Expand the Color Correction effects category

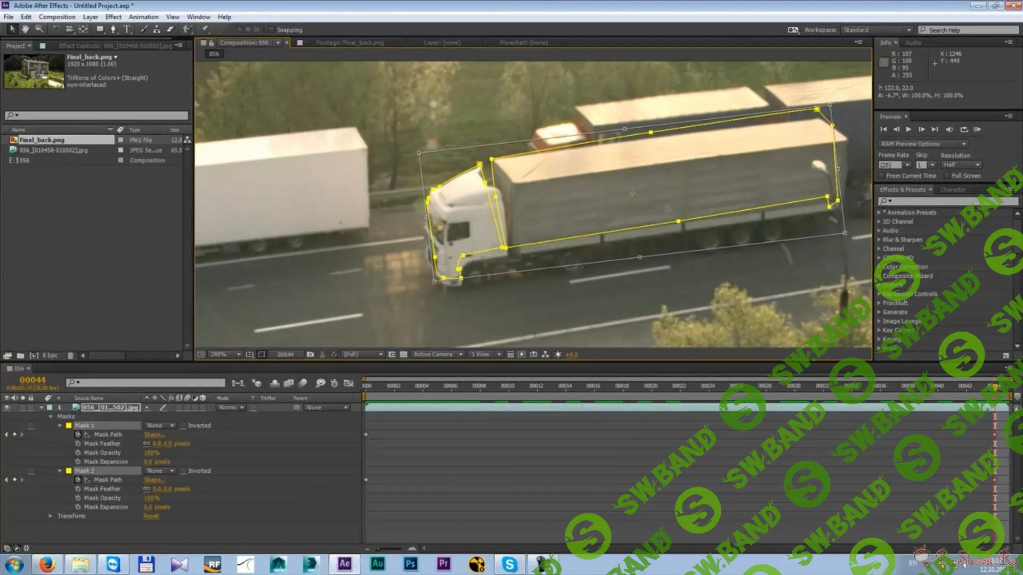880,266
